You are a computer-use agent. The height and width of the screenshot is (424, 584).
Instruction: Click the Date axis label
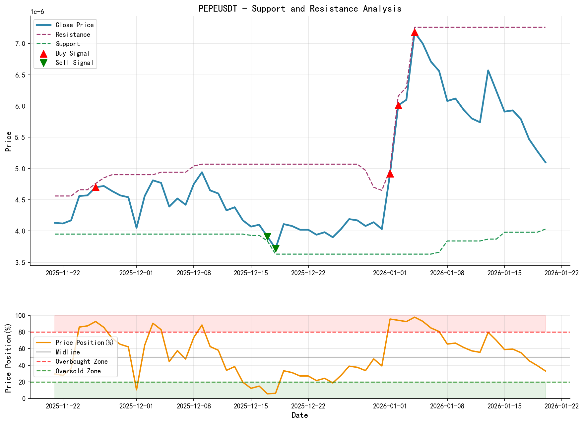pyautogui.click(x=300, y=415)
